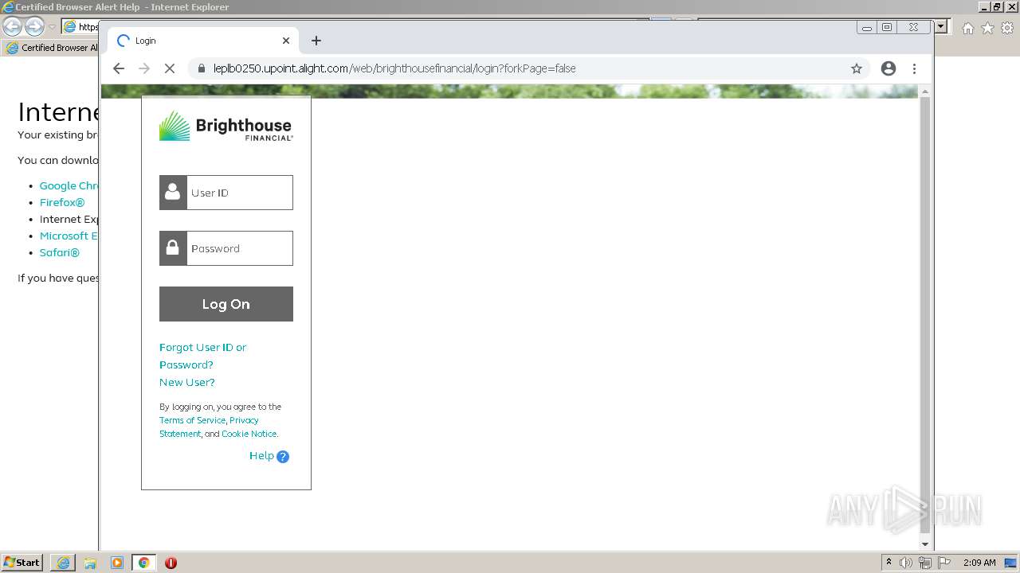Click the Chrome address bar URL
Viewport: 1020px width, 573px height.
pos(394,68)
